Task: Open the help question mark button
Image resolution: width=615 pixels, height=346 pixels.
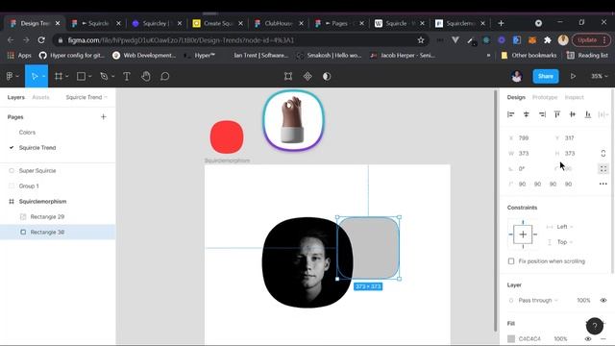Action: [595, 326]
